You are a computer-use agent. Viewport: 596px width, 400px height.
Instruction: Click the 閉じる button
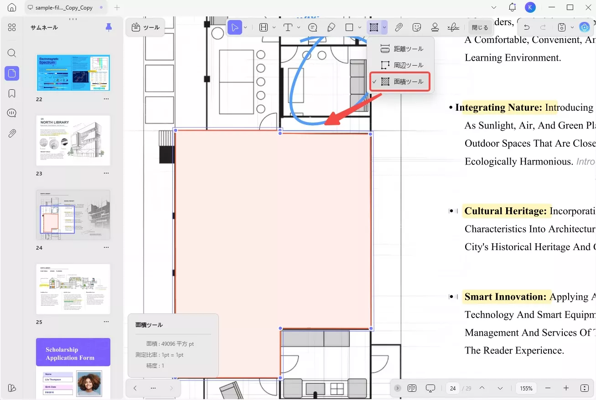click(x=480, y=27)
